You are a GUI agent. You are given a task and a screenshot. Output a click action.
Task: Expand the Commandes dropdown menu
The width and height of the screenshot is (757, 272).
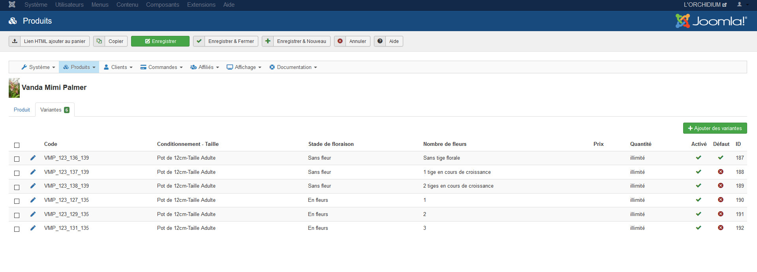[162, 67]
